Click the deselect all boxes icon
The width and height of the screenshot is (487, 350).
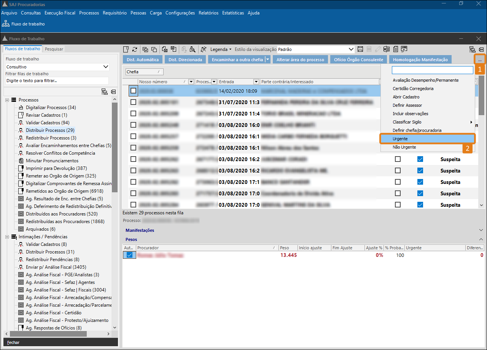point(154,49)
